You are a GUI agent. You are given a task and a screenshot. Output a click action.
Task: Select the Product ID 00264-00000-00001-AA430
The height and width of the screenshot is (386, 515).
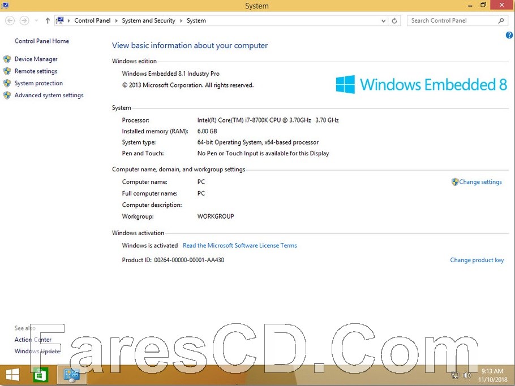189,260
